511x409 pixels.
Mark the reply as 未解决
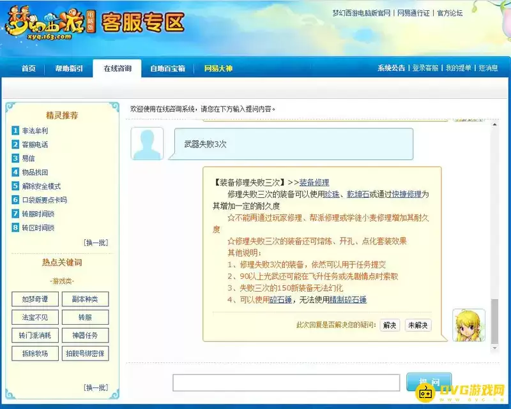coord(418,325)
